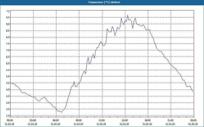Image resolution: width=204 pixels, height=127 pixels.
Task: Click the '3,5' temperature scale label
Action: [x=8, y=96]
